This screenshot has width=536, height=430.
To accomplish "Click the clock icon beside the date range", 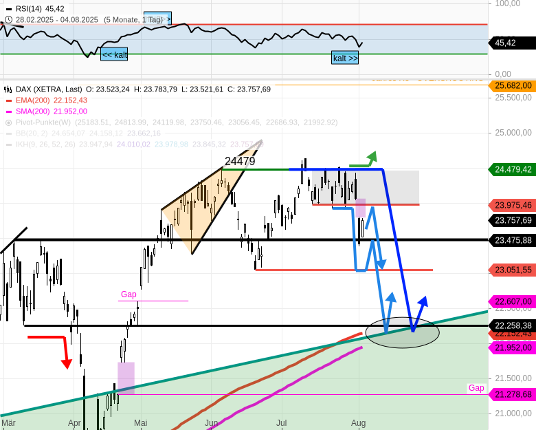I will point(8,20).
